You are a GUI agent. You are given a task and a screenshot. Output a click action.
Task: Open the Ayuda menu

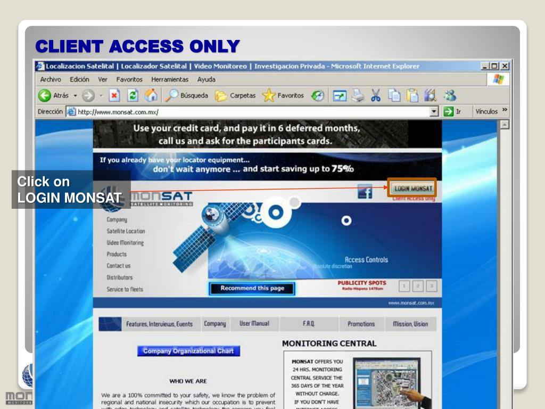207,79
